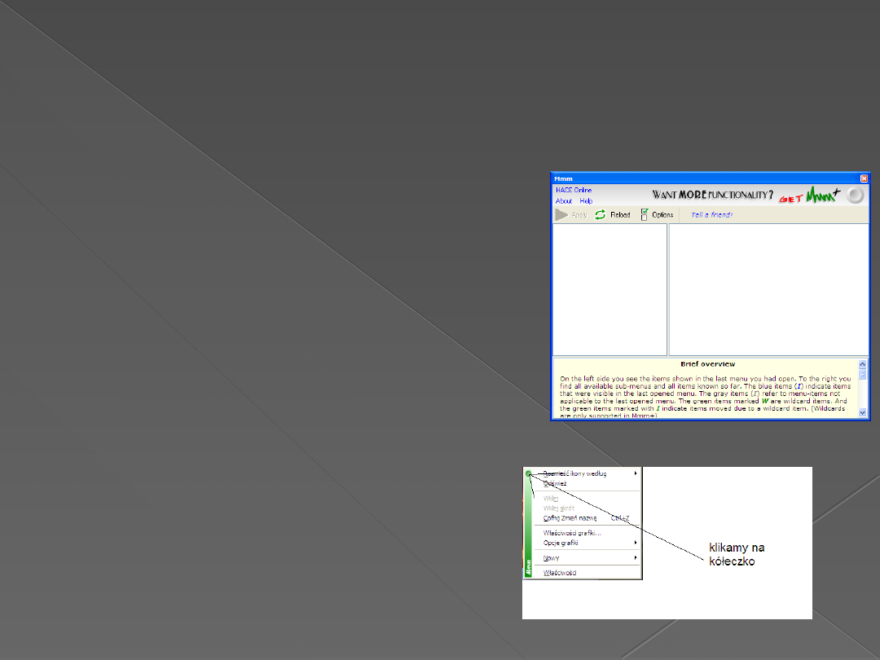
Task: Expand the 'Opcje grafiki' submenu arrow
Action: pos(636,543)
